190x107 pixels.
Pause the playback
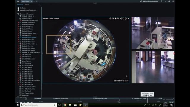24,102
